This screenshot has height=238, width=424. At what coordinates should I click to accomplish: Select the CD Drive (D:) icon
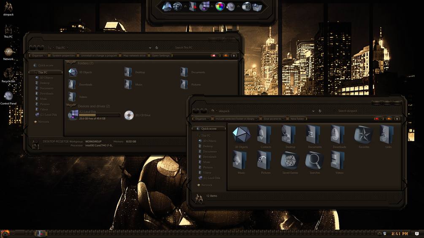(129, 115)
